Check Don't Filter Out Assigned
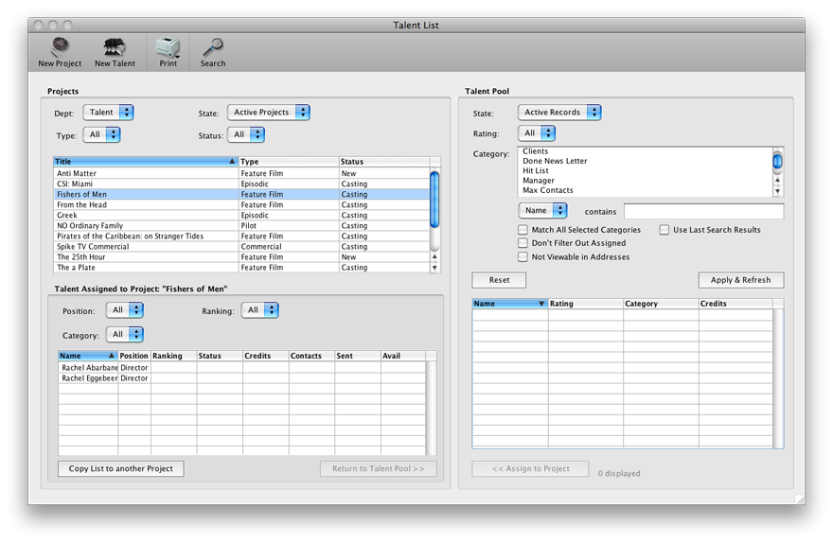Image resolution: width=833 pixels, height=543 pixels. (523, 243)
